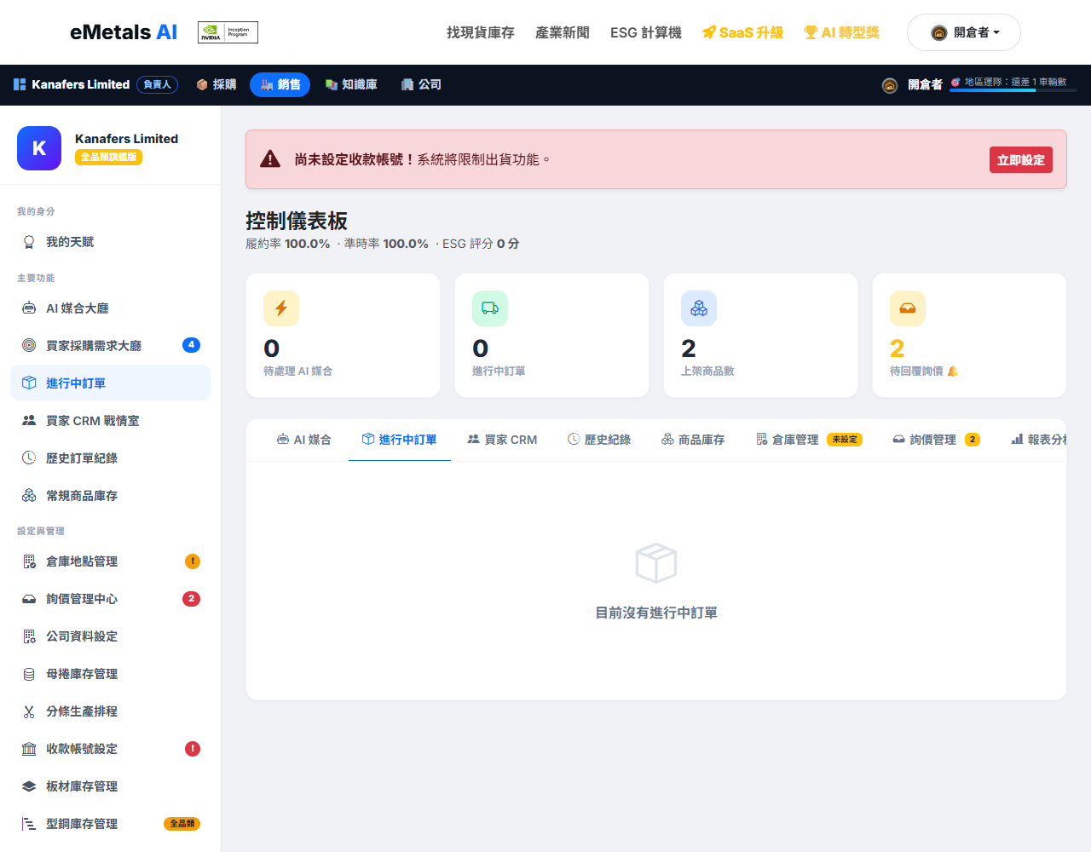
Task: Click the inbox icon on 待回覆詢價 card
Action: coord(908,308)
